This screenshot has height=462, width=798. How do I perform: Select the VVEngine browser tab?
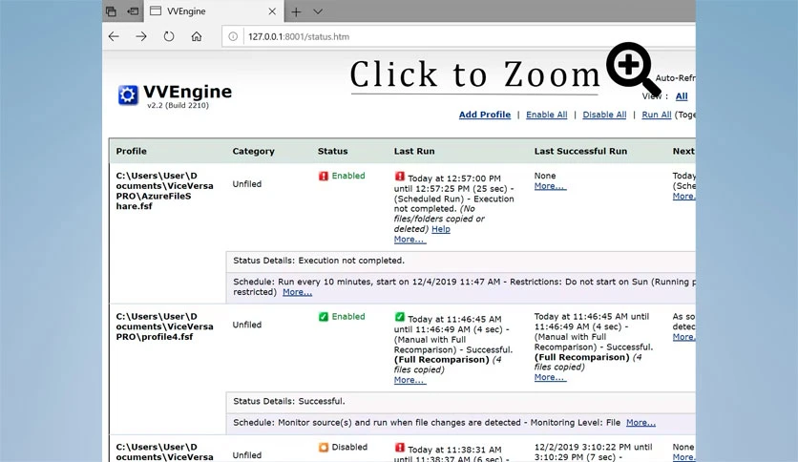point(214,11)
